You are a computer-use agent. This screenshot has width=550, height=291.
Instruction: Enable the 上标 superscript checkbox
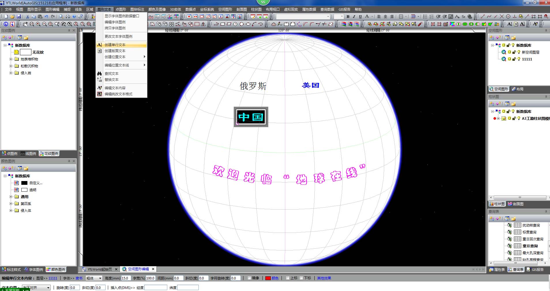point(288,278)
